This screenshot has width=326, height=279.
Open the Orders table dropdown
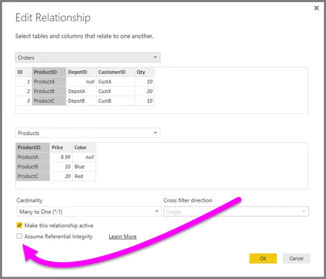tap(88, 58)
